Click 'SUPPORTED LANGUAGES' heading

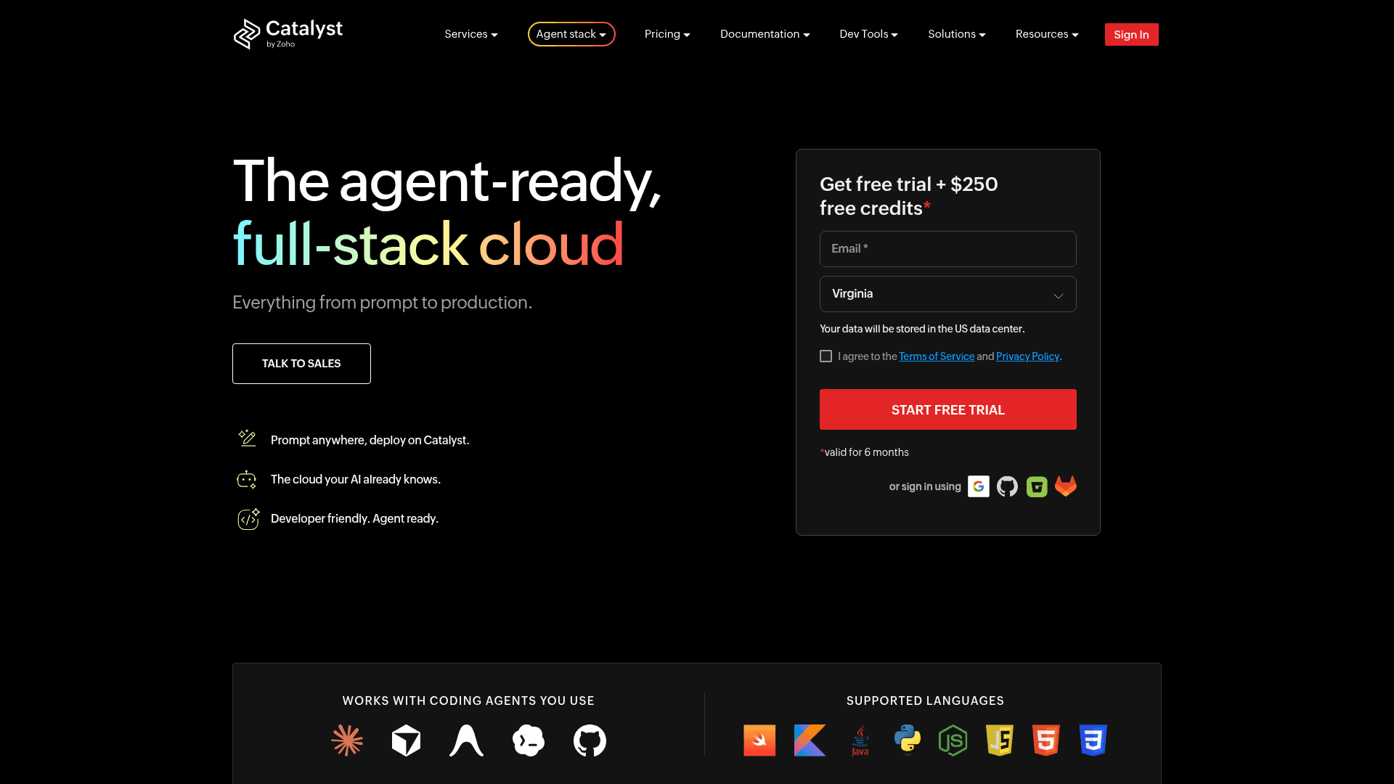pyautogui.click(x=925, y=701)
